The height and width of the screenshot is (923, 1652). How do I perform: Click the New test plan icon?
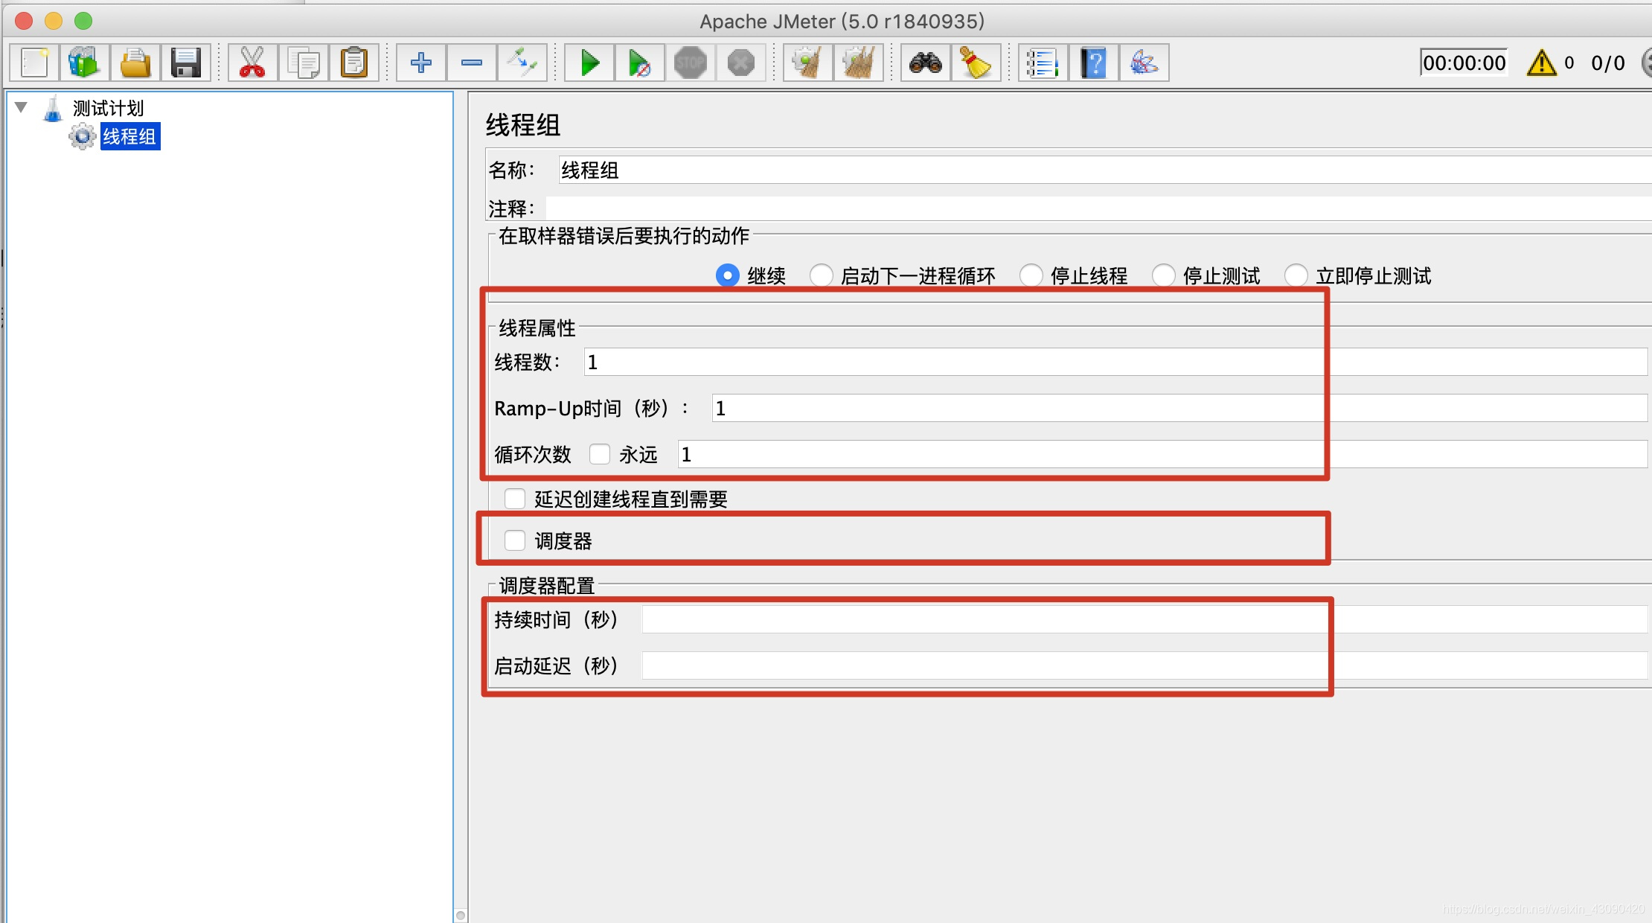34,63
